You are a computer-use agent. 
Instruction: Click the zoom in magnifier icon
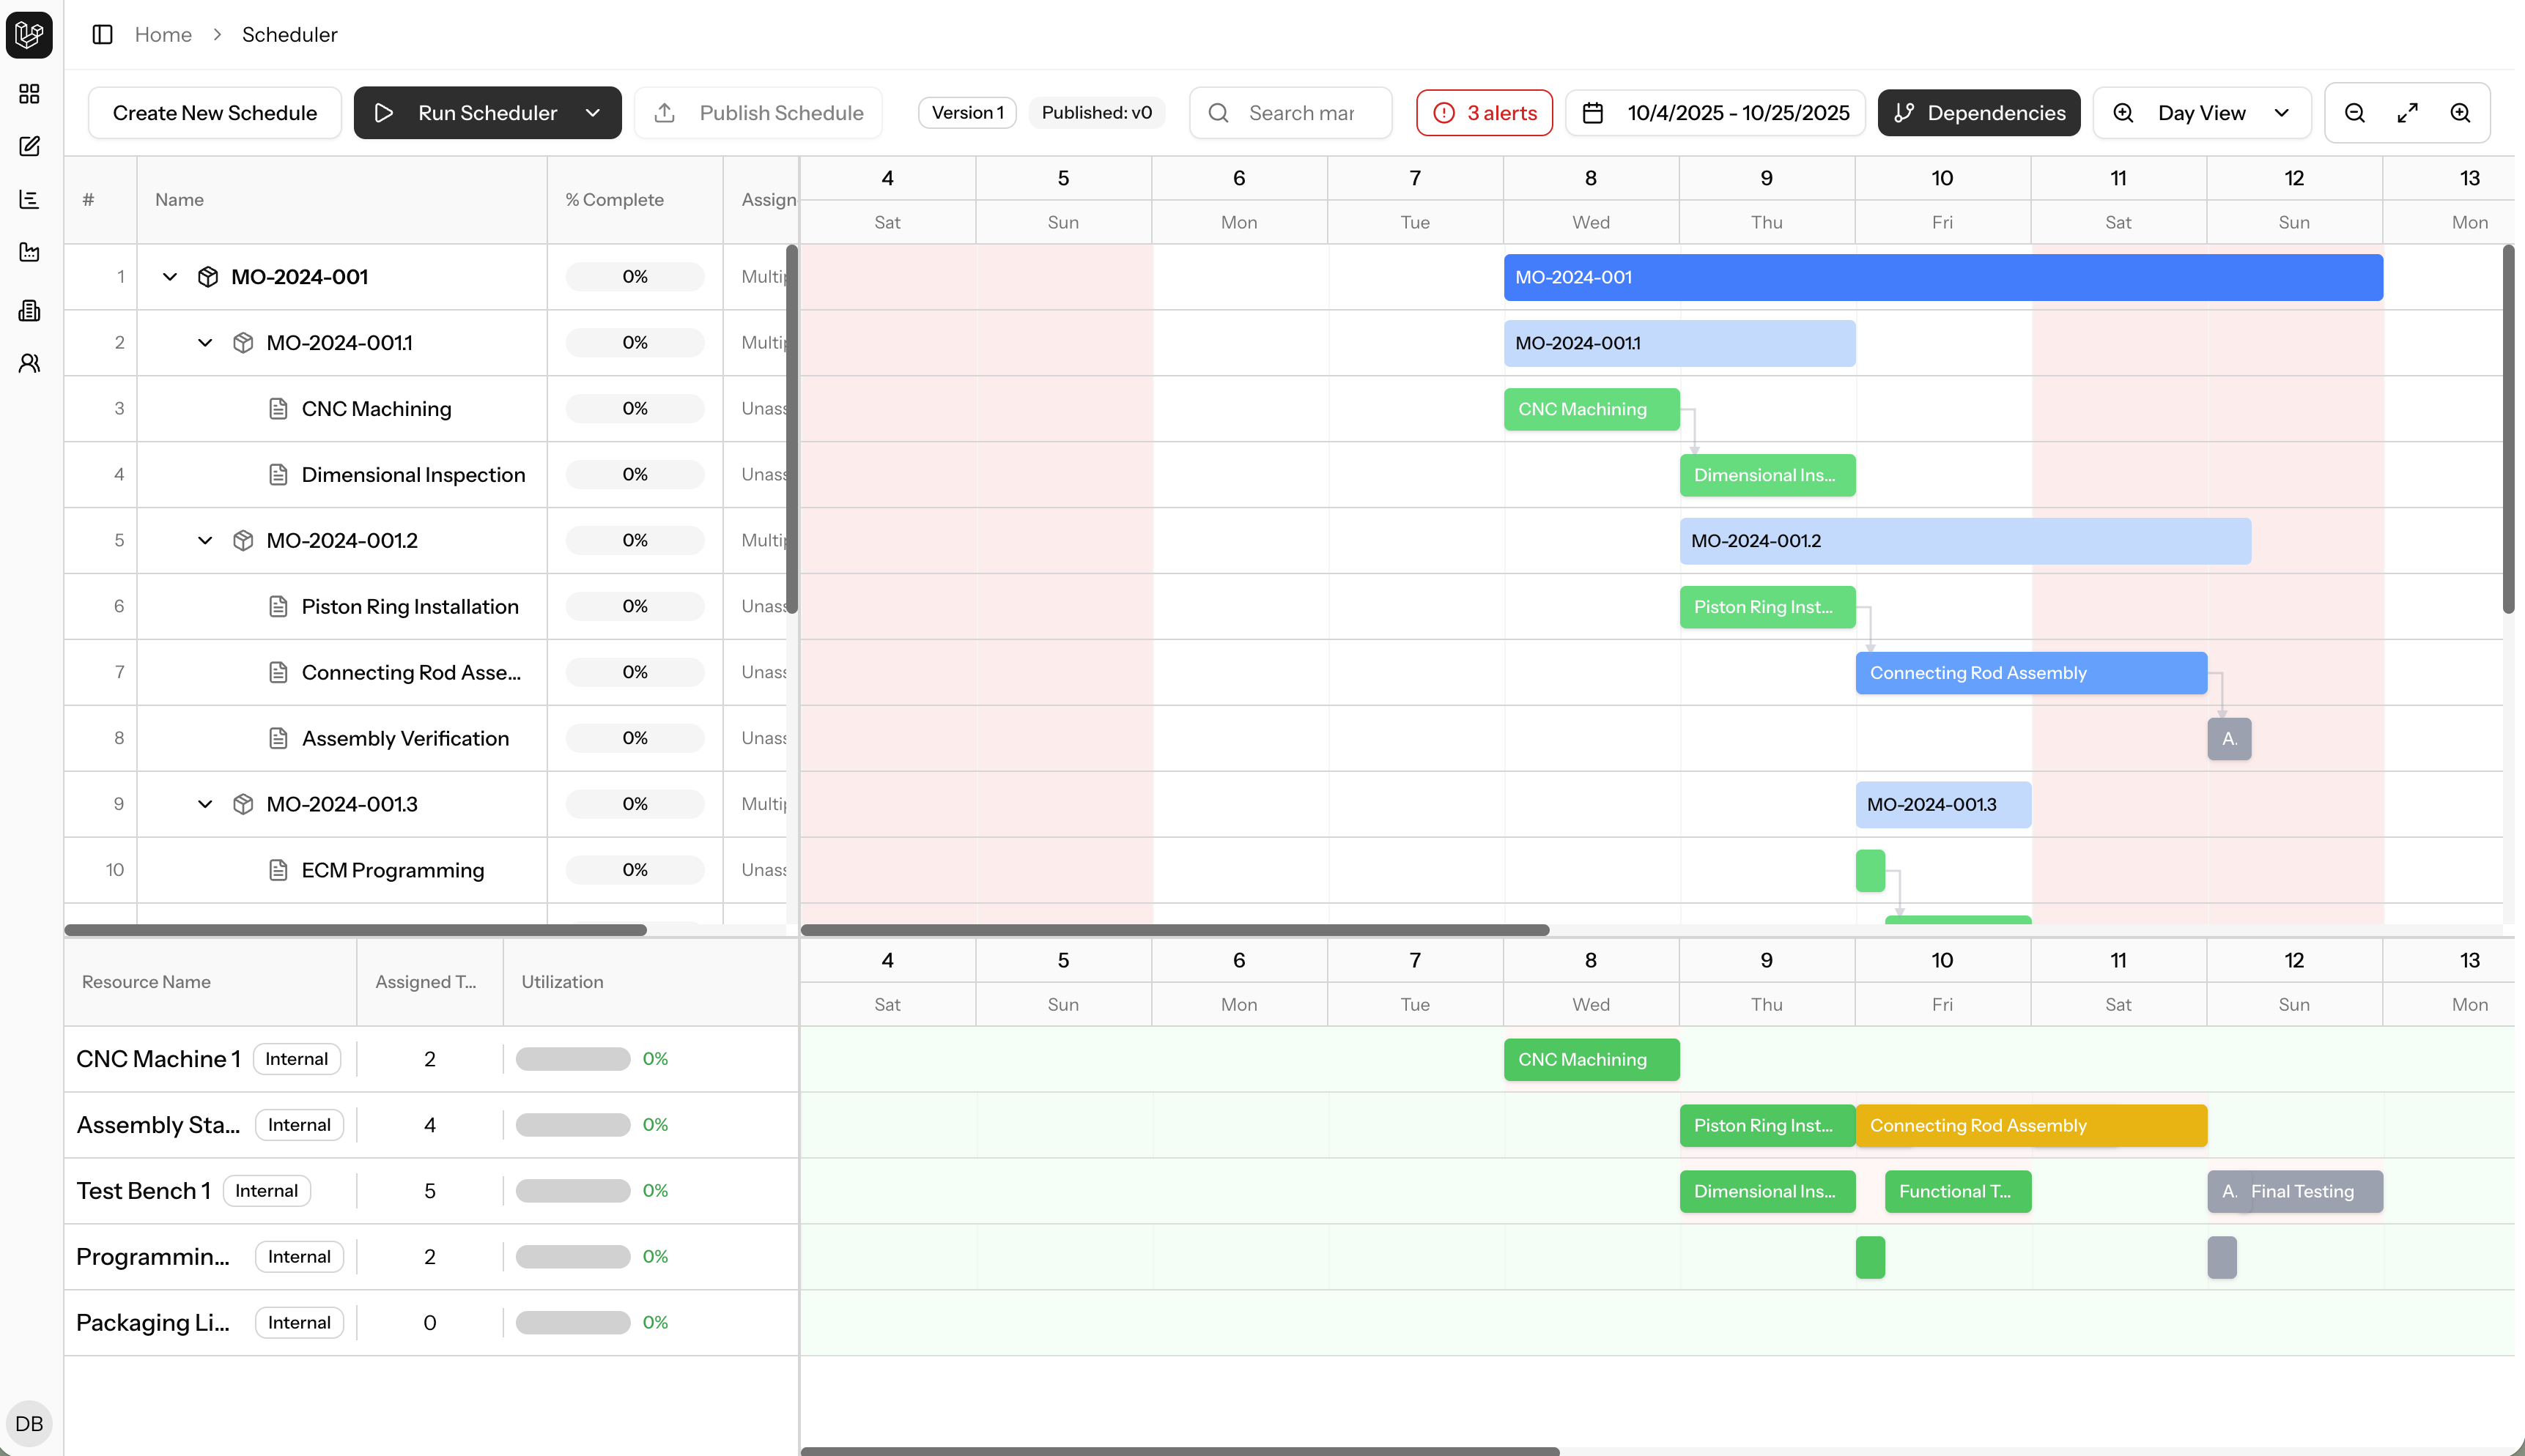point(2460,113)
